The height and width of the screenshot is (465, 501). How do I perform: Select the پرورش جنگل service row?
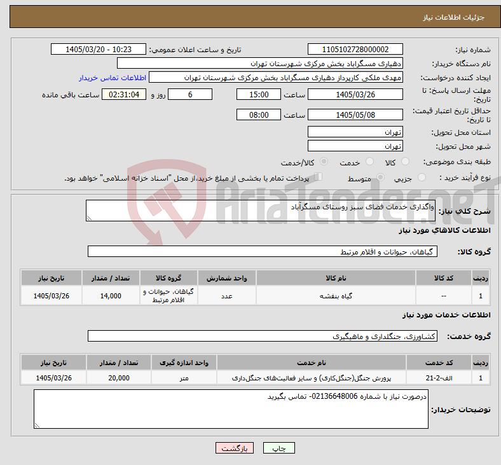point(255,378)
